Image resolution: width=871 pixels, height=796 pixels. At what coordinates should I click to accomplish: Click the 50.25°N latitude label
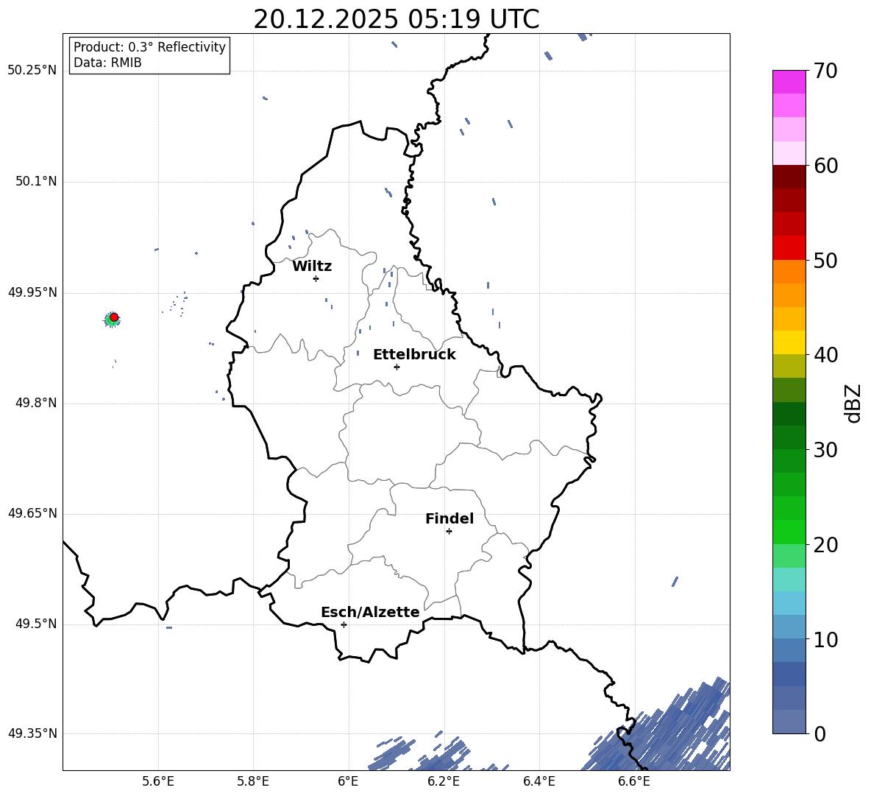[x=32, y=71]
